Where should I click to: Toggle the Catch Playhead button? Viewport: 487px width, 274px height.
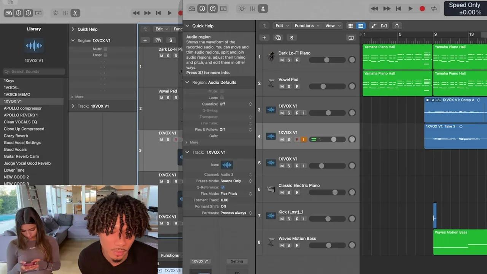[397, 26]
